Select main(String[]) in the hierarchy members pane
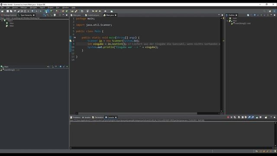 [x=10, y=70]
